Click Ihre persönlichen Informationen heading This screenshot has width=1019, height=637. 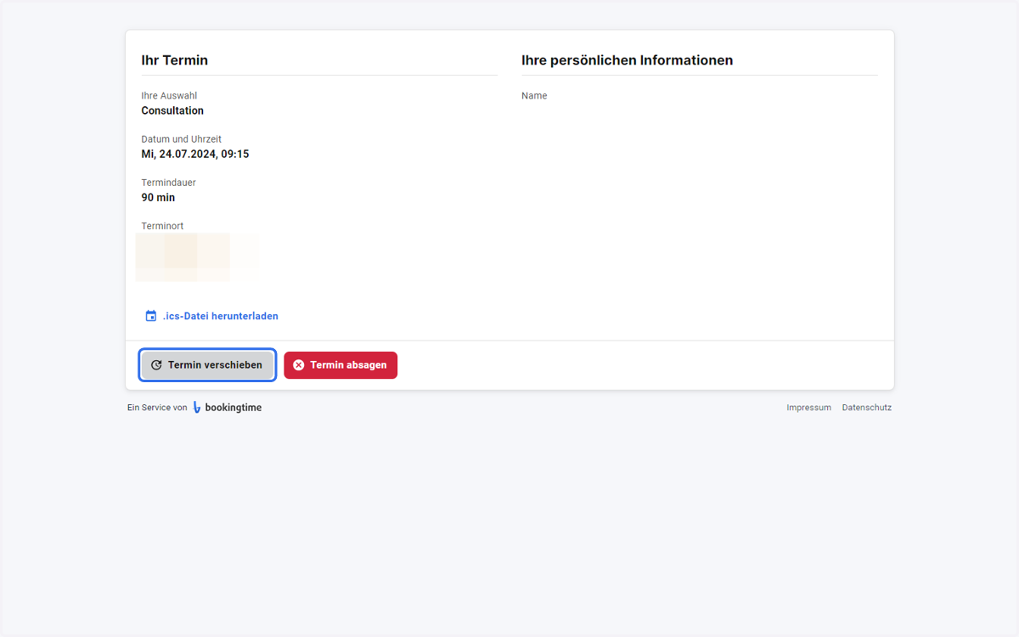[x=628, y=60]
